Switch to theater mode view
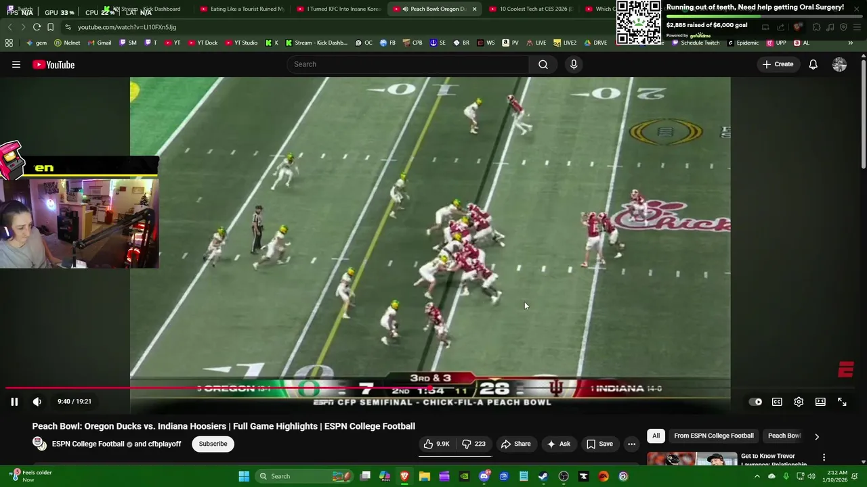 [x=820, y=402]
